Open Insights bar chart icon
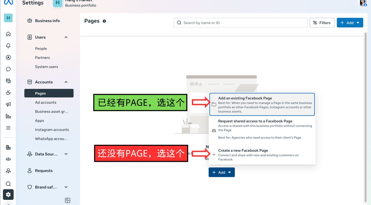The width and height of the screenshot is (371, 205). tap(8, 116)
